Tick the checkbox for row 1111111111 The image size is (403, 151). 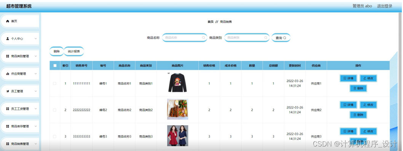point(54,83)
